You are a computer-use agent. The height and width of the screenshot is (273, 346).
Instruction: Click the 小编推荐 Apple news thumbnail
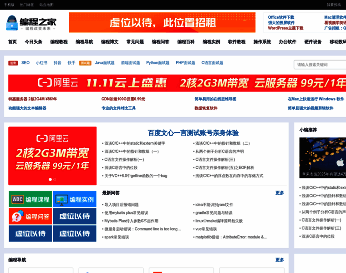323,158
